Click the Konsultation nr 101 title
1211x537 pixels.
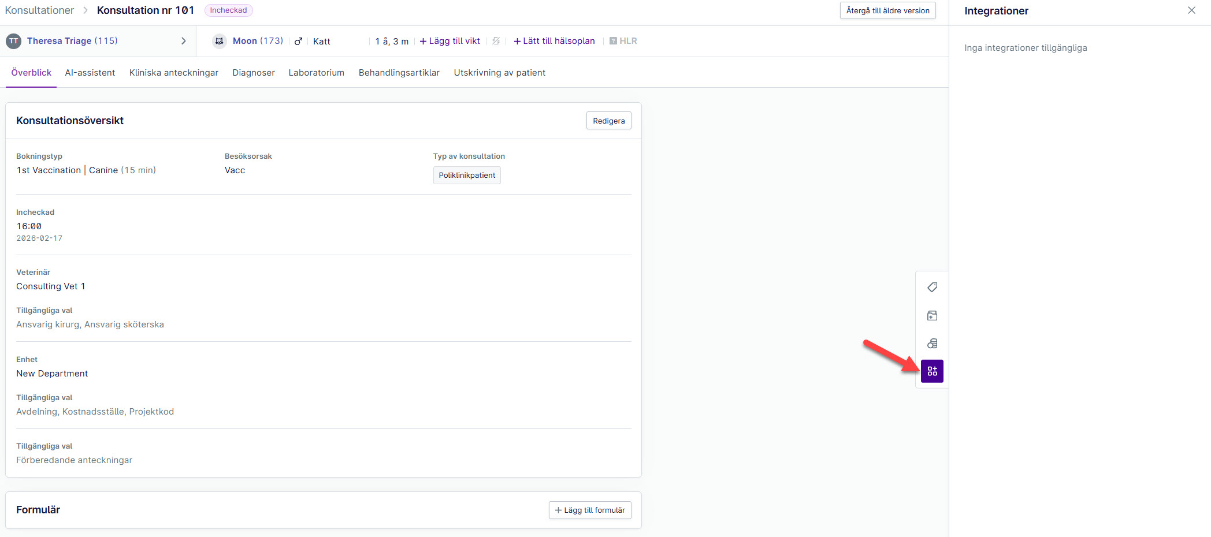[x=146, y=10]
